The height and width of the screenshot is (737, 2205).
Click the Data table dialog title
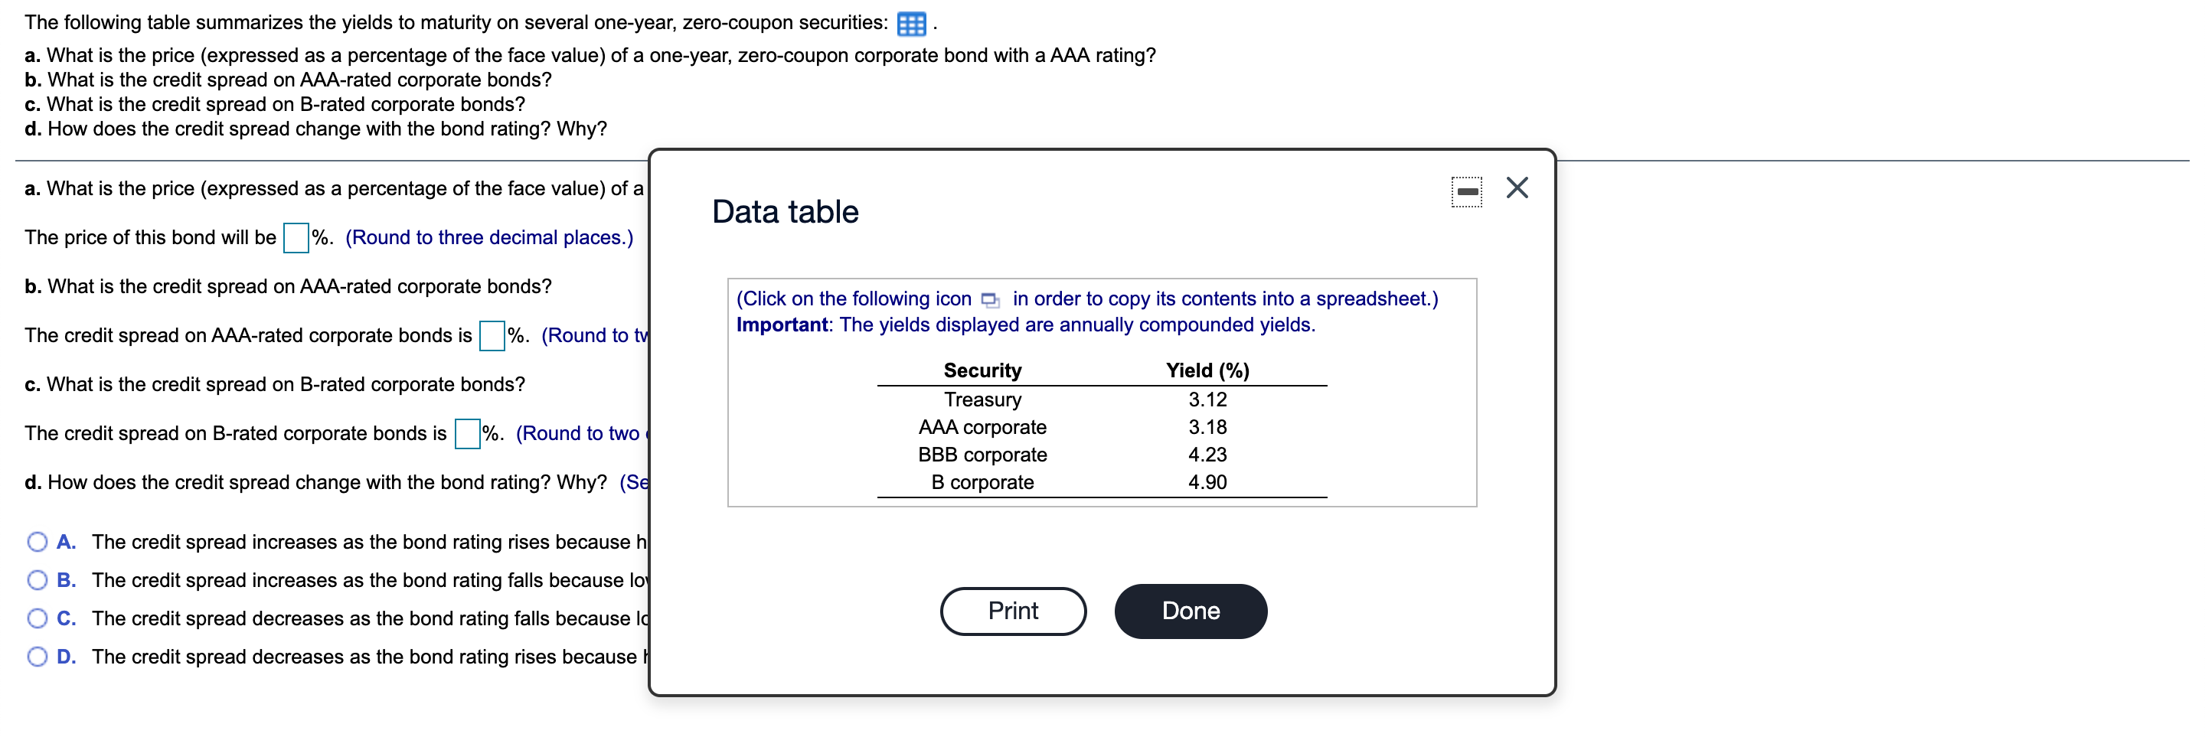tap(785, 212)
